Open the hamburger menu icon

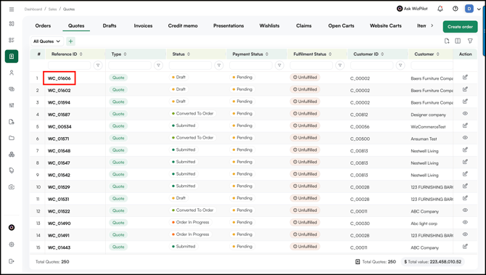12,9
